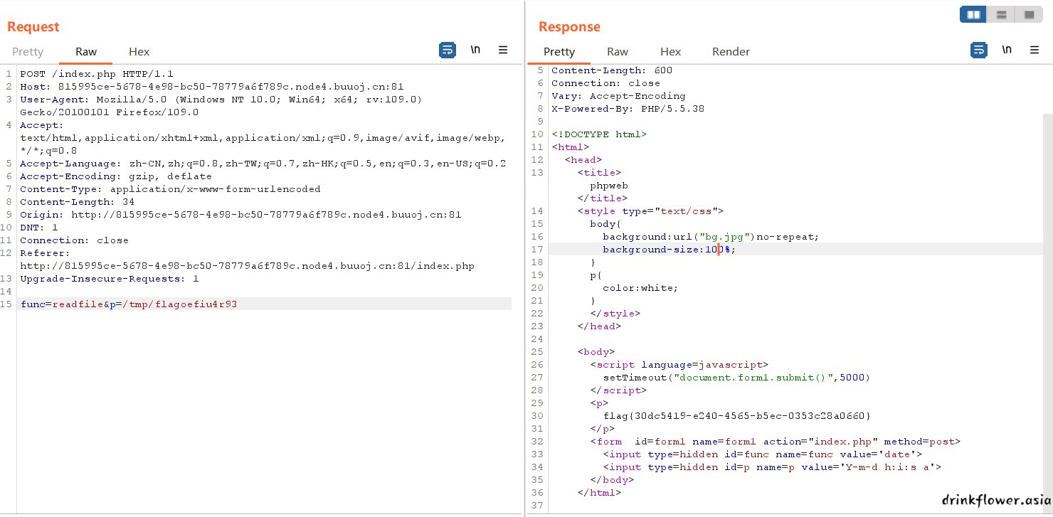This screenshot has height=517, width=1053.
Task: Click the hidden input p value line
Action: point(772,467)
